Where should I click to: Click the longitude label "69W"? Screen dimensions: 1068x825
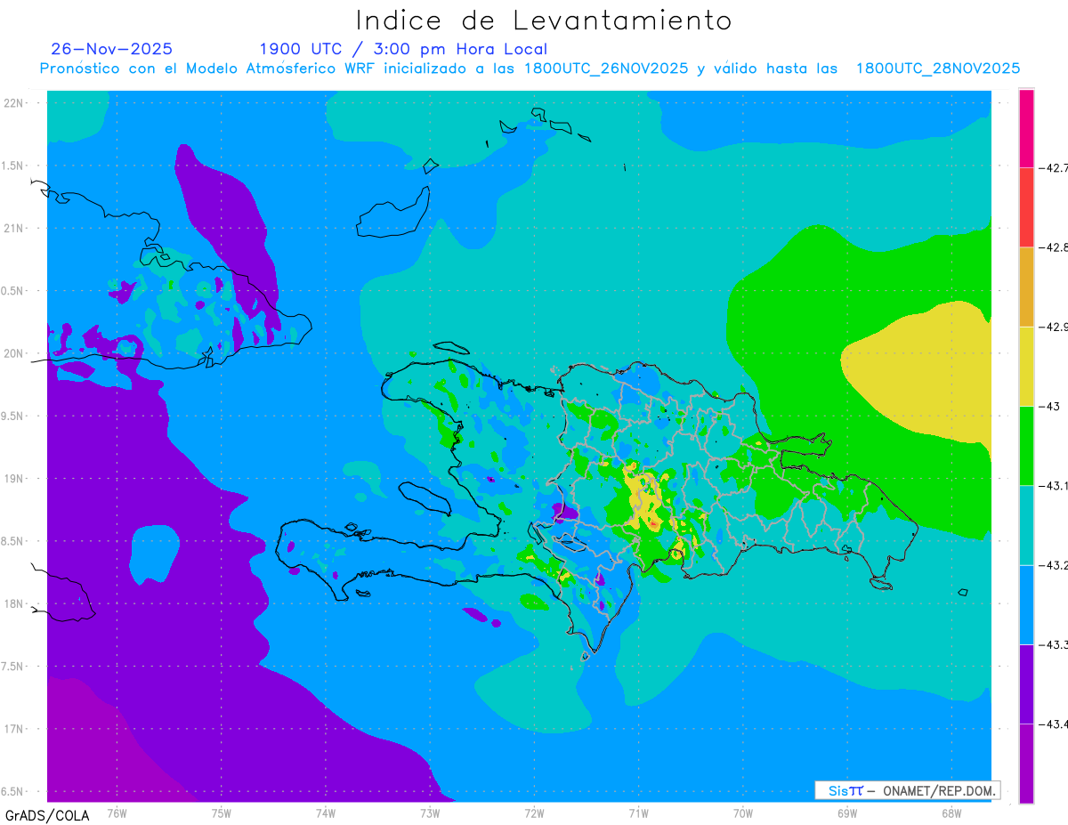tap(846, 813)
